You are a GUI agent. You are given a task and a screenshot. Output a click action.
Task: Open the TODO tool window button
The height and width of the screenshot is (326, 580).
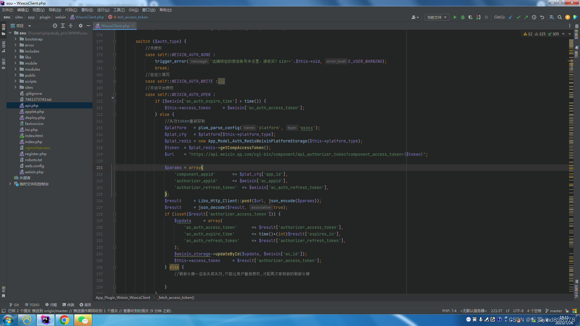pyautogui.click(x=32, y=305)
